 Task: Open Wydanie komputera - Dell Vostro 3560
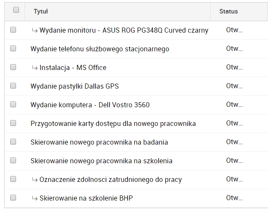coord(90,105)
